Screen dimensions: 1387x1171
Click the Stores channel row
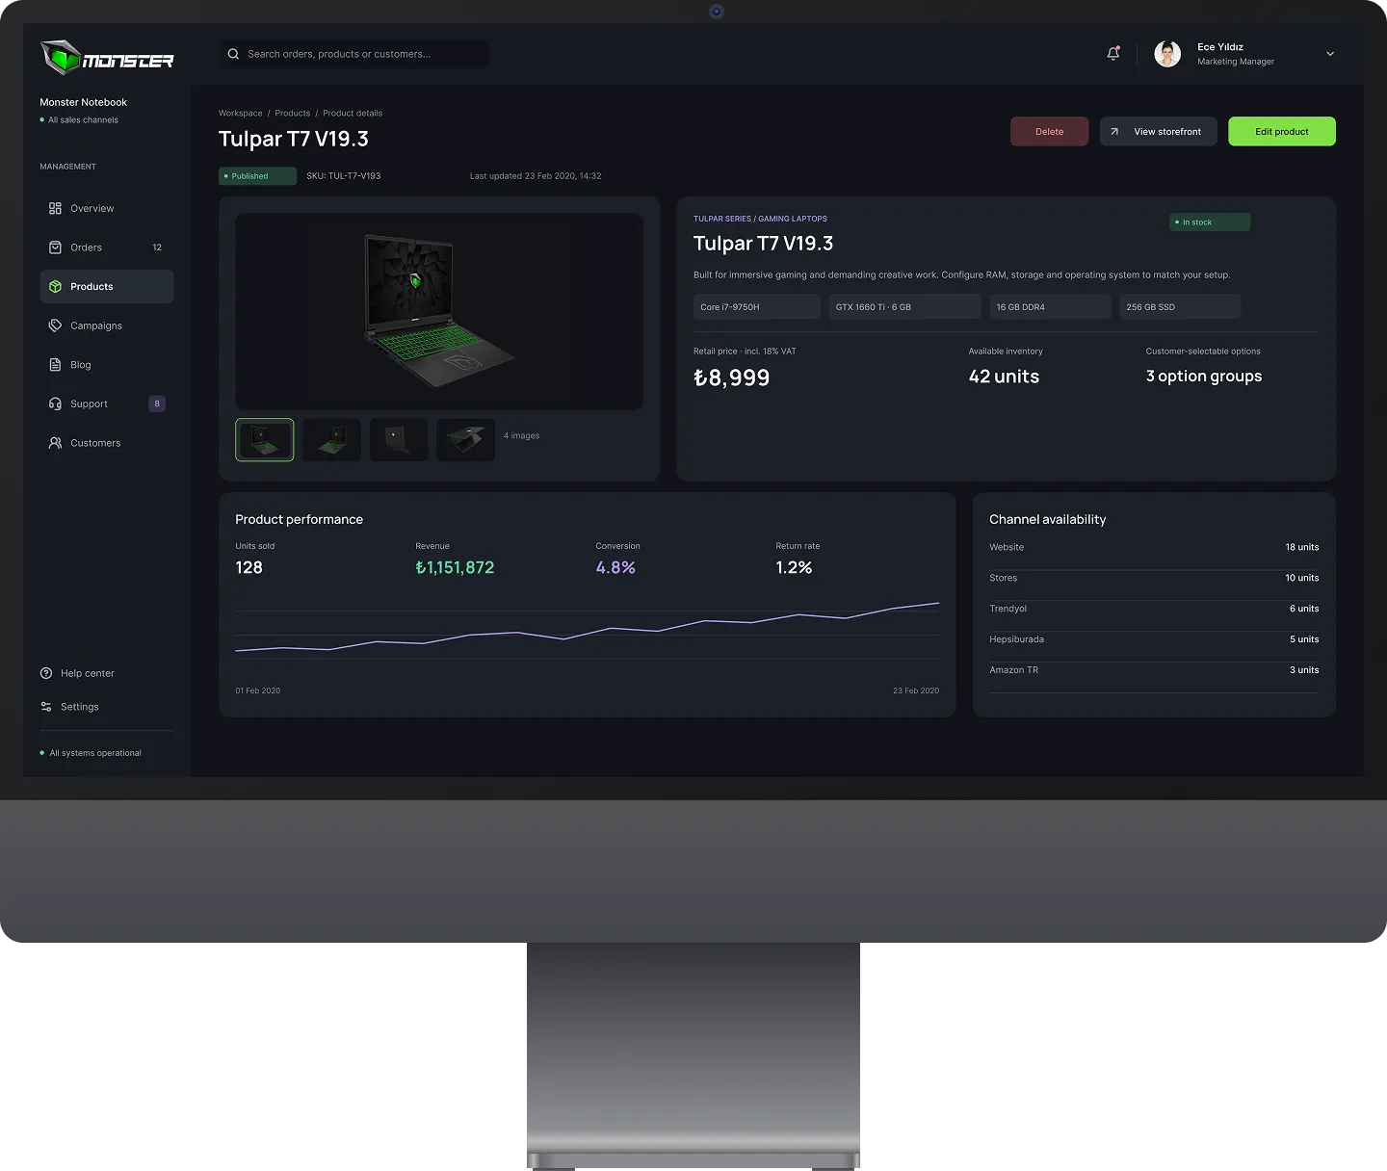click(x=1154, y=578)
